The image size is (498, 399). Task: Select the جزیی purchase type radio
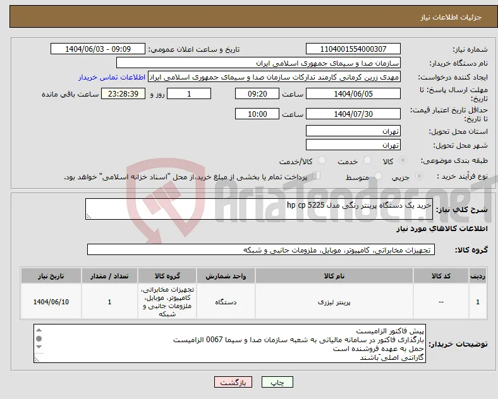pyautogui.click(x=419, y=176)
